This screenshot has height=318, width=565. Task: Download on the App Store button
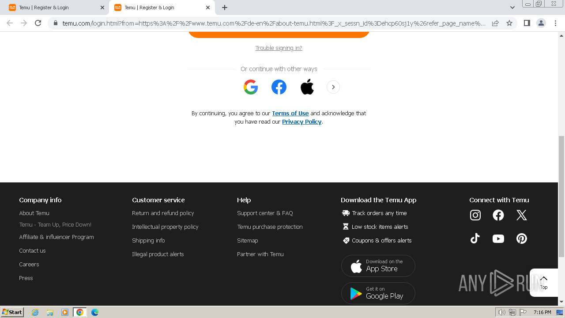coord(378,266)
